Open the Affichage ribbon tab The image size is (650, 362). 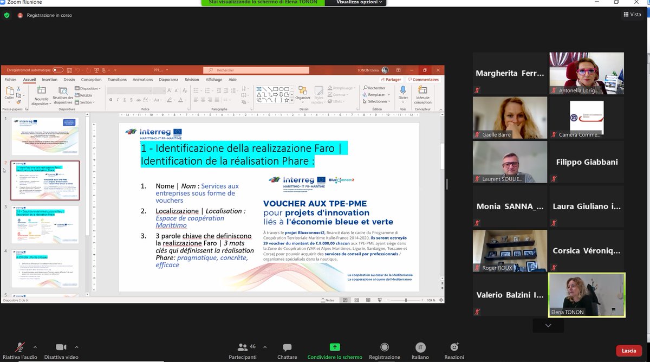[214, 79]
